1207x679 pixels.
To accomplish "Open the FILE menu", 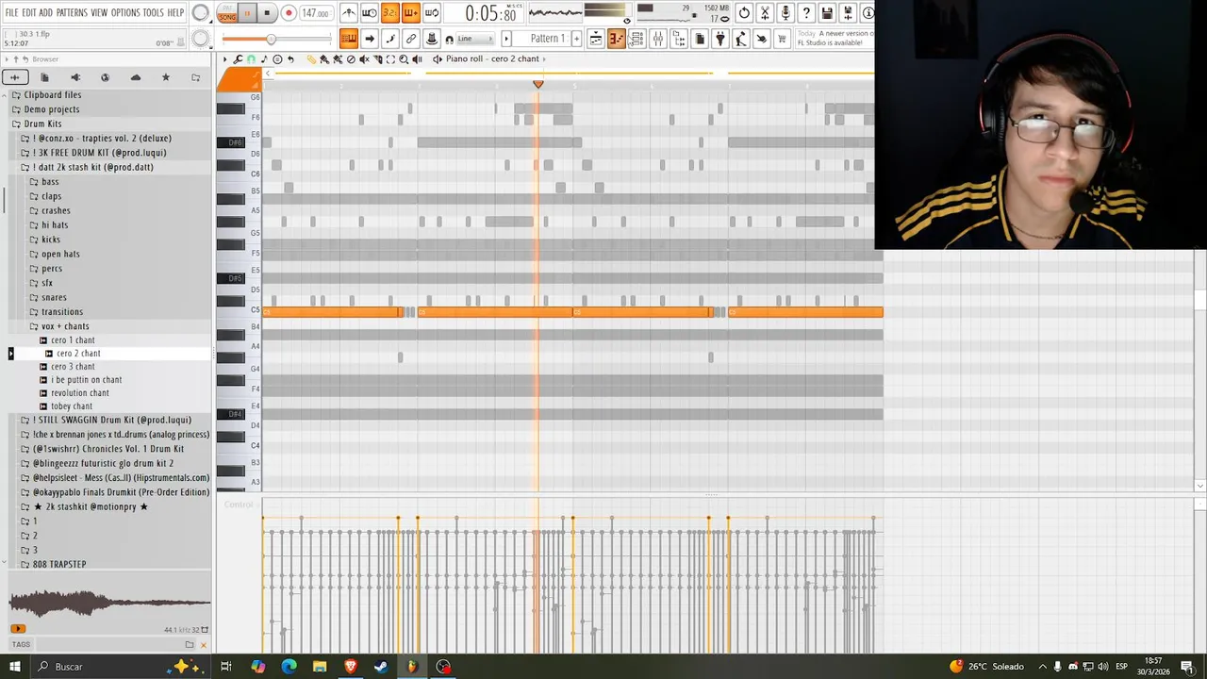I will [x=11, y=13].
